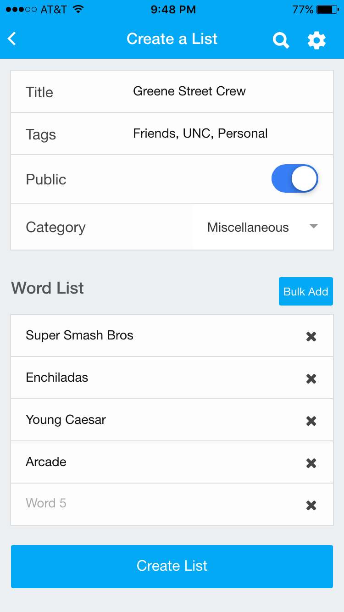Image resolution: width=344 pixels, height=612 pixels.
Task: Select the Tags field with Friends, UNC, Personal
Action: [x=200, y=134]
